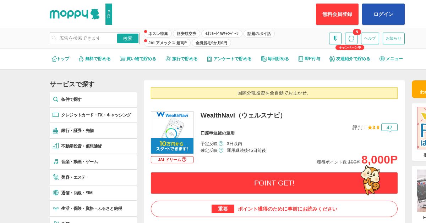Open 美容・エステ category
Image resolution: width=426 pixels, height=223 pixels.
coord(93,177)
